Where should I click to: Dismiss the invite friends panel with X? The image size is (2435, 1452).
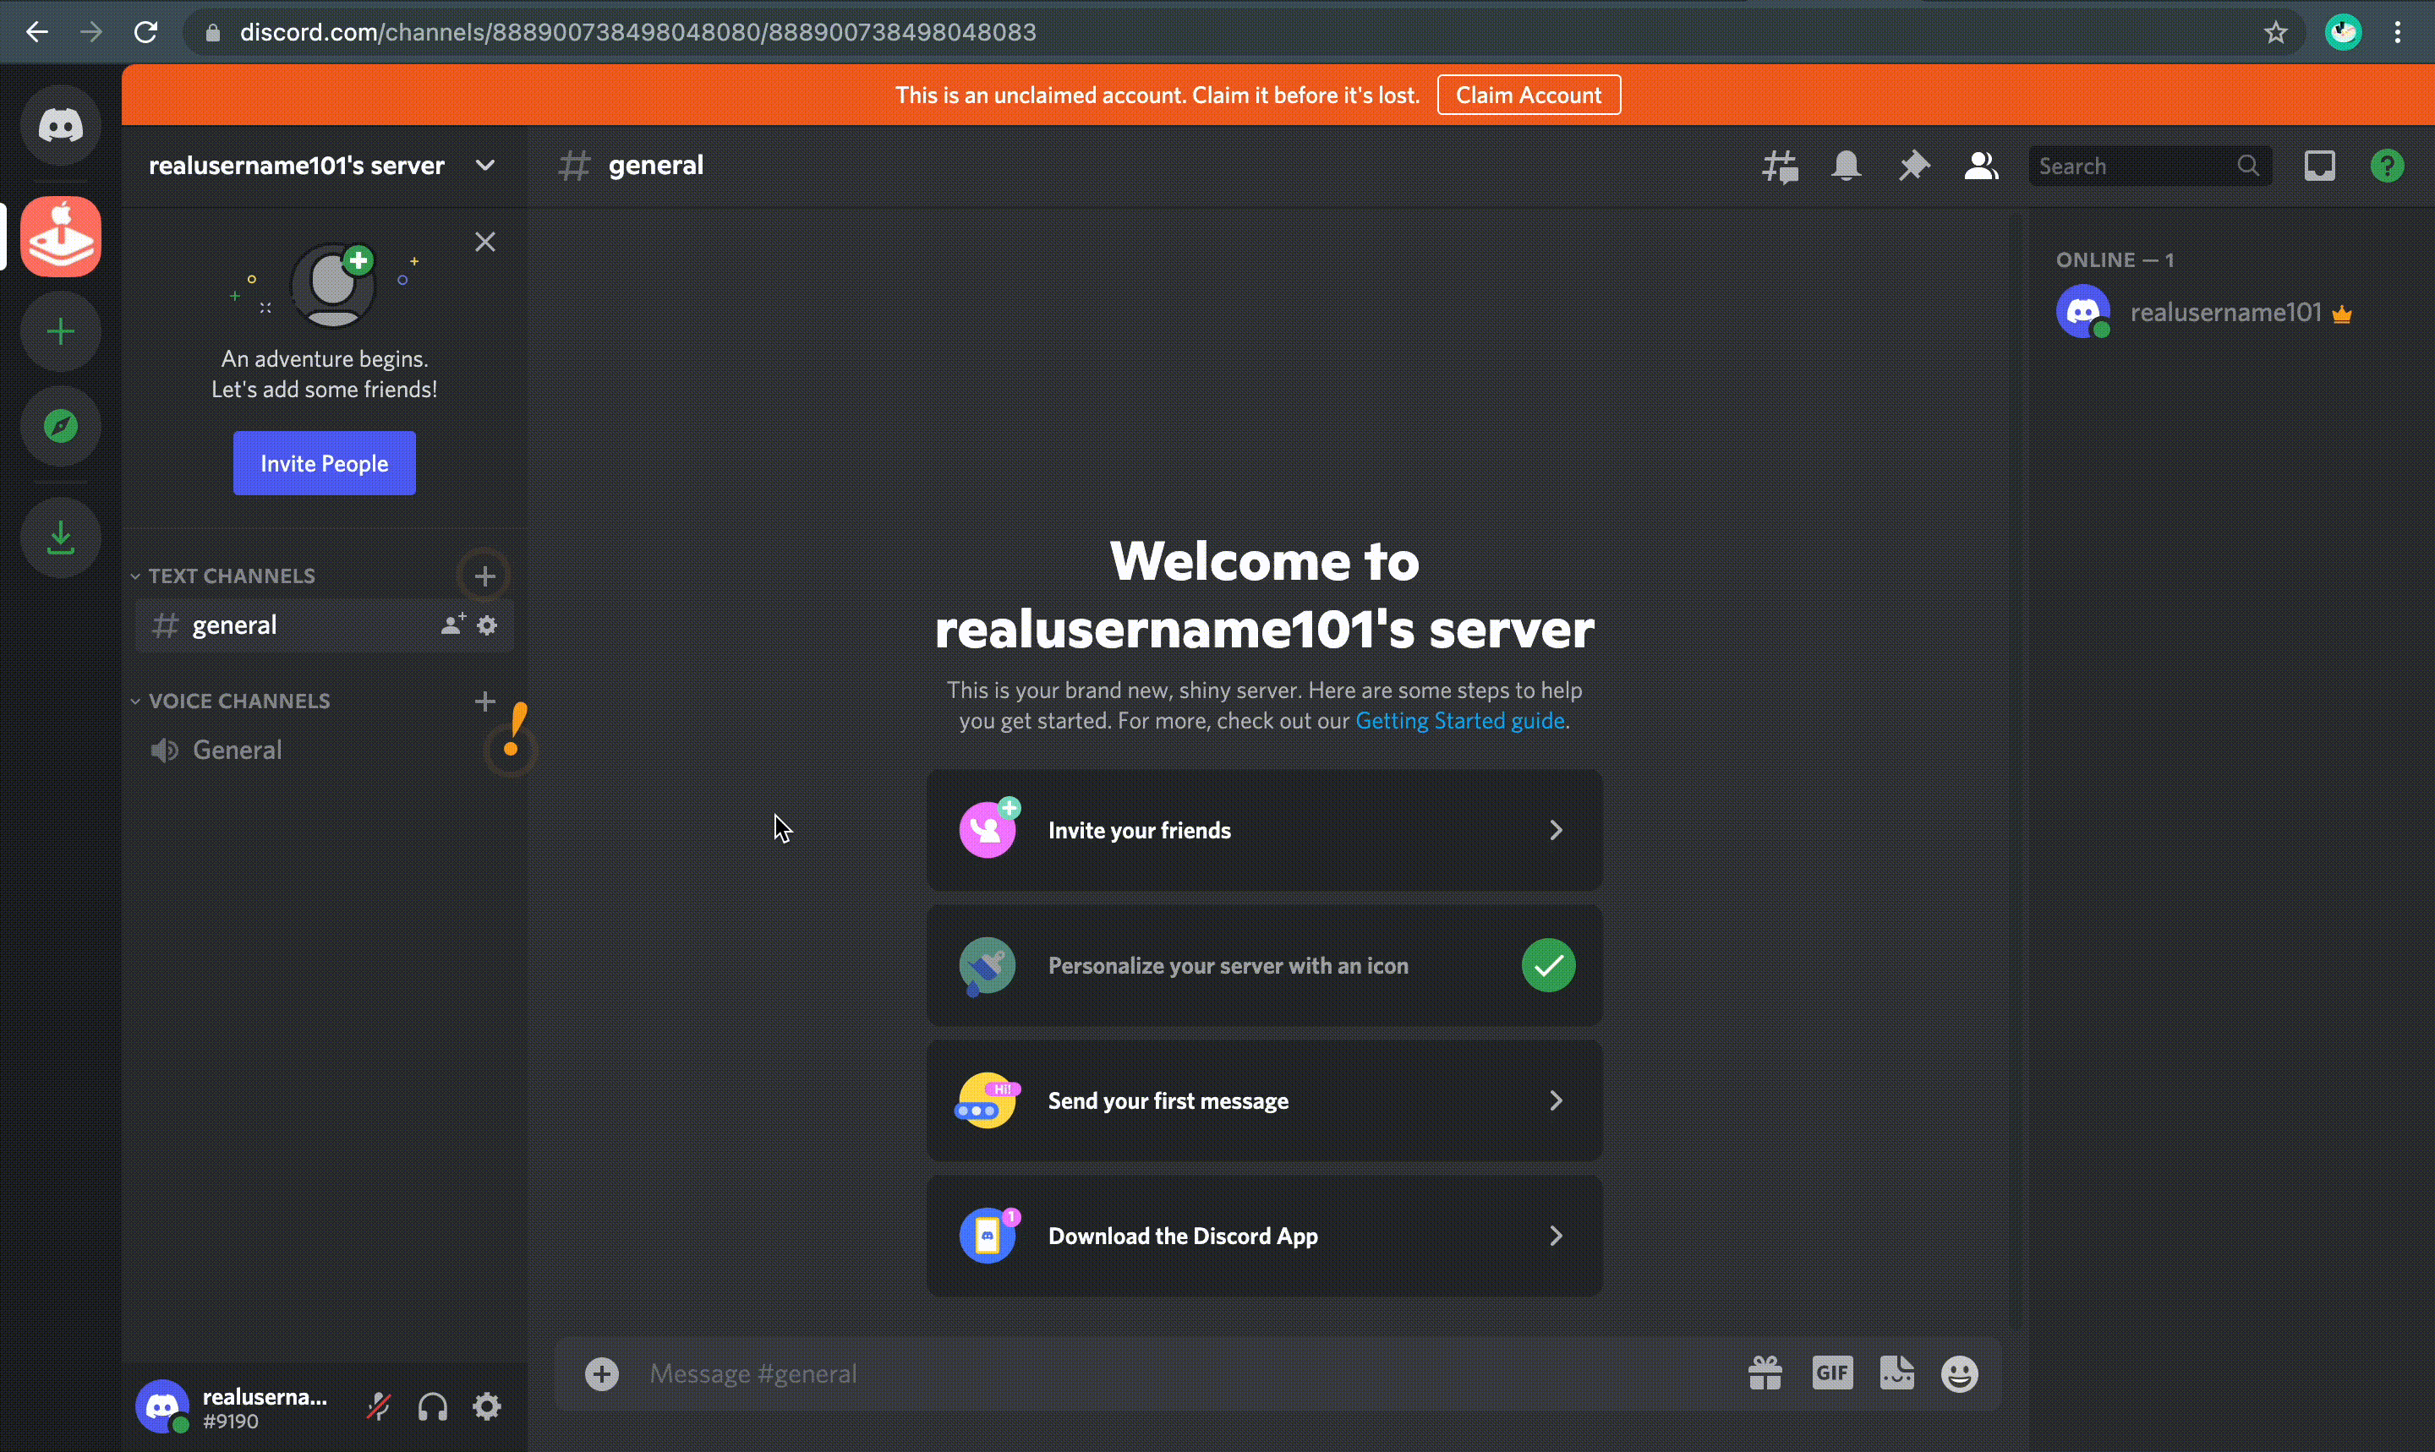484,242
